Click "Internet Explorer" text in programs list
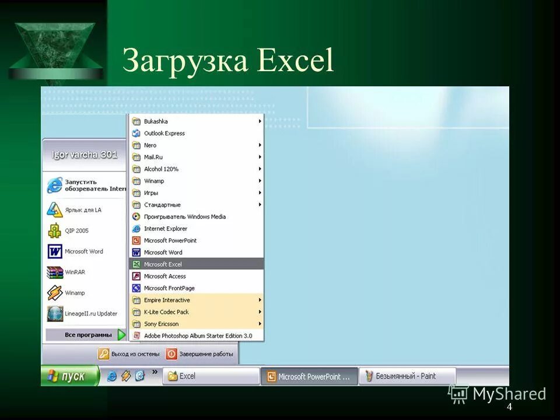 (165, 229)
